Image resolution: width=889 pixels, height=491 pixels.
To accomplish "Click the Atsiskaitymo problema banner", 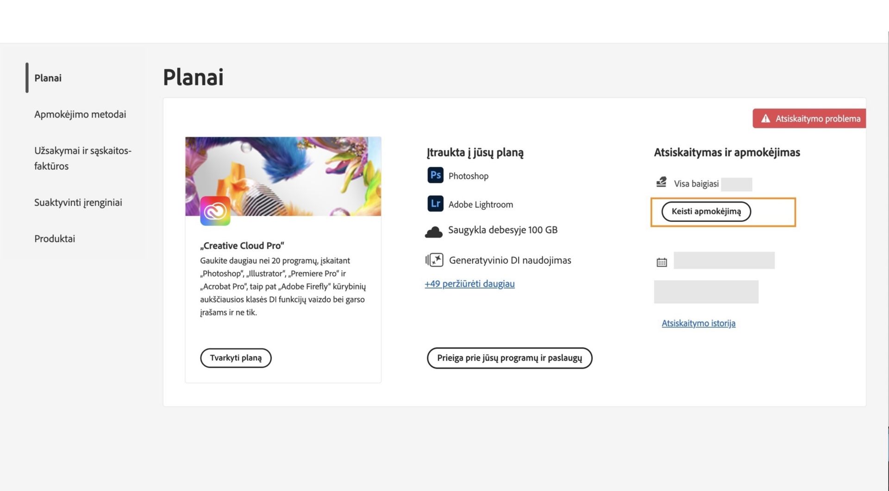I will click(809, 118).
